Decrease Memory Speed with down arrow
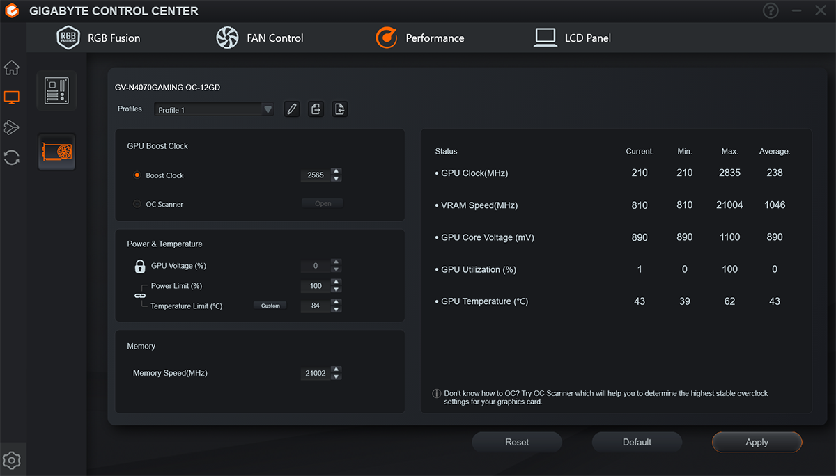This screenshot has height=476, width=836. 336,376
